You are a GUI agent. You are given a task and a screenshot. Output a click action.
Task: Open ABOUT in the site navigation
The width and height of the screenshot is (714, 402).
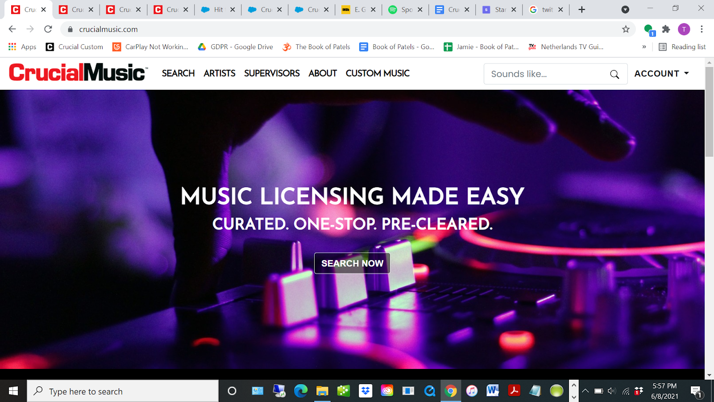(323, 73)
